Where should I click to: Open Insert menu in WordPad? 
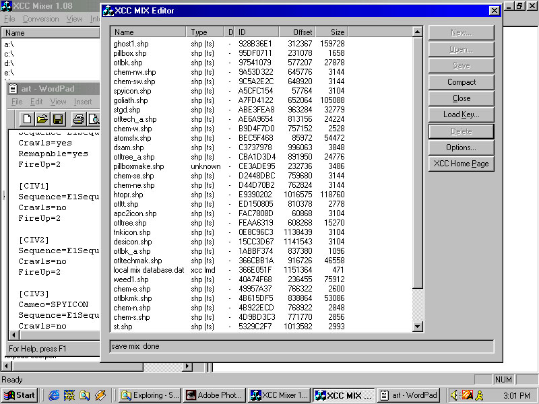(x=83, y=102)
